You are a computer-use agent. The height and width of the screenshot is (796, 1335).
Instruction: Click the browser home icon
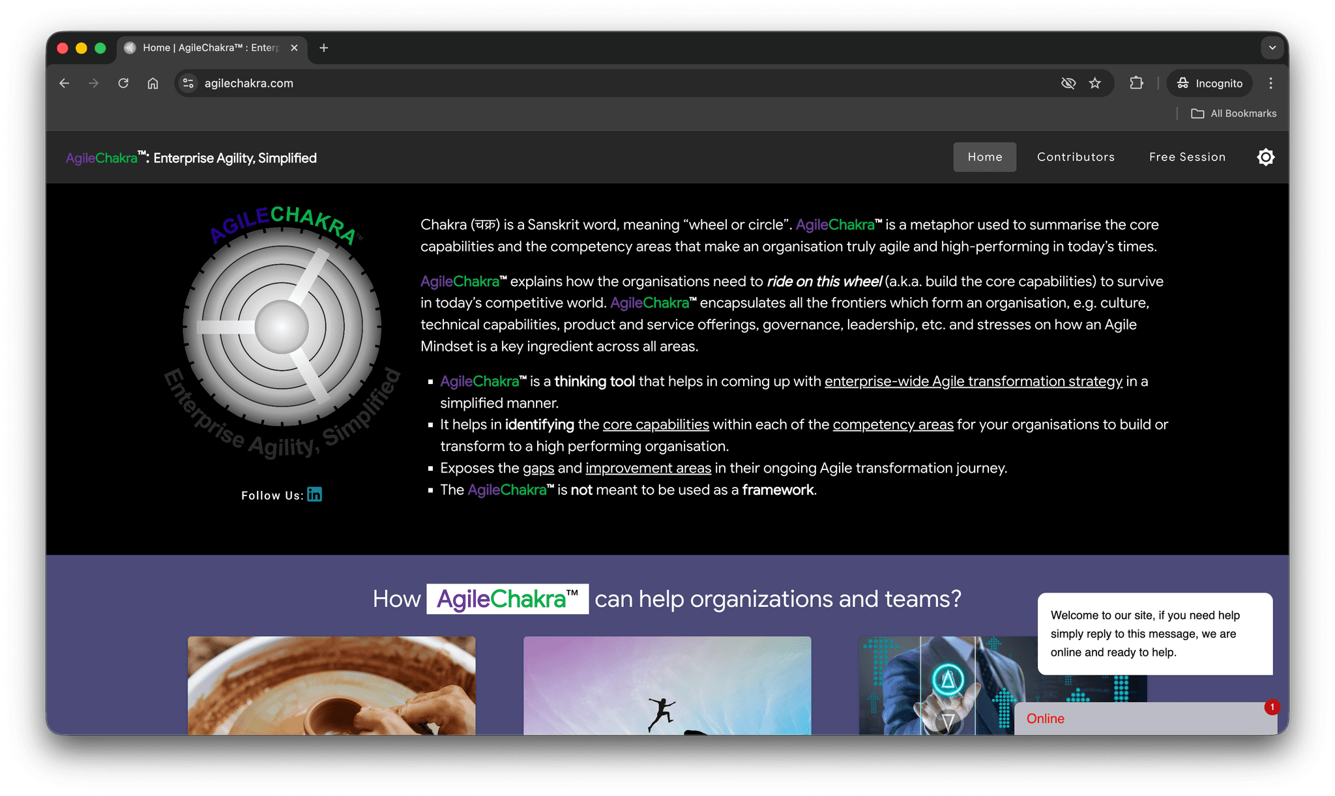tap(153, 83)
